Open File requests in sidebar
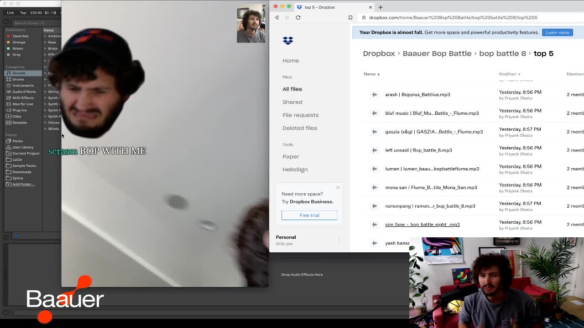 pos(300,115)
